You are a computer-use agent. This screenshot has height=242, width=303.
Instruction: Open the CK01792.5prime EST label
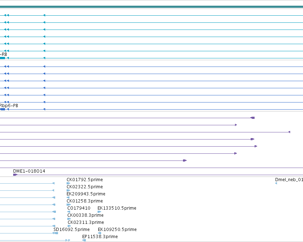coord(85,180)
